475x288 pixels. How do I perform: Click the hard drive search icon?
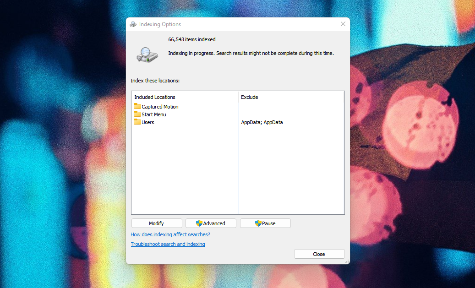click(147, 54)
